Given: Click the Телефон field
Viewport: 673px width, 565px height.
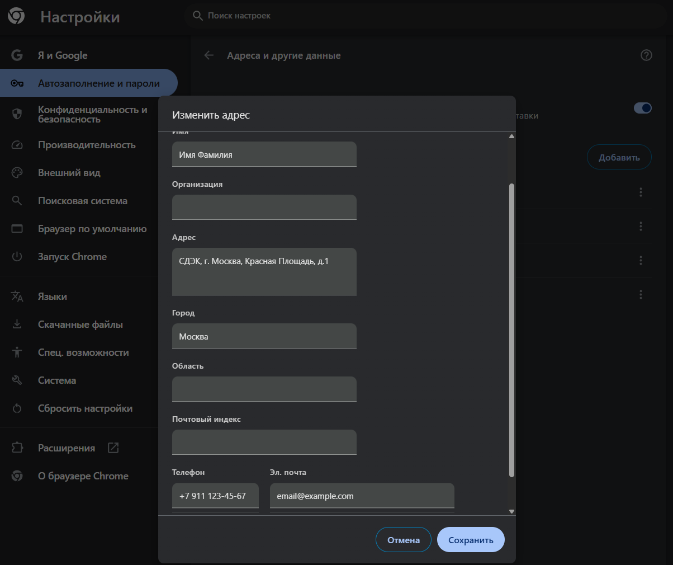Looking at the screenshot, I should (215, 496).
